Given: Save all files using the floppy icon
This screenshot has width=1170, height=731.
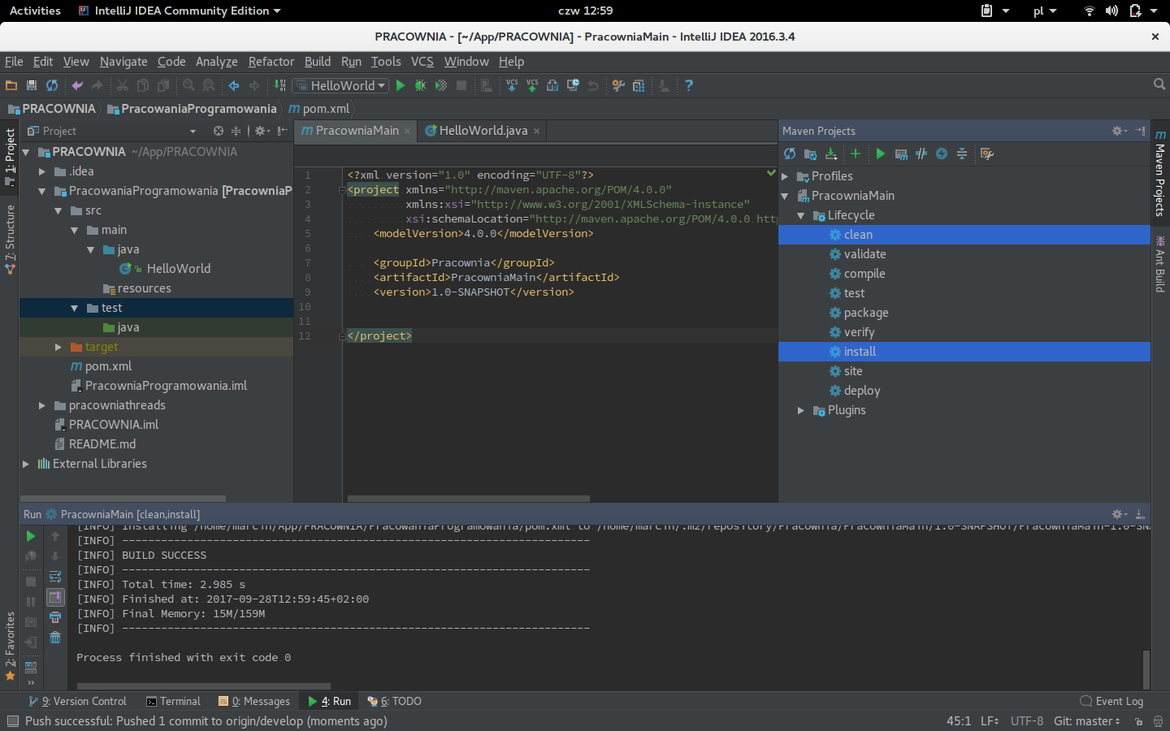Looking at the screenshot, I should click(32, 85).
